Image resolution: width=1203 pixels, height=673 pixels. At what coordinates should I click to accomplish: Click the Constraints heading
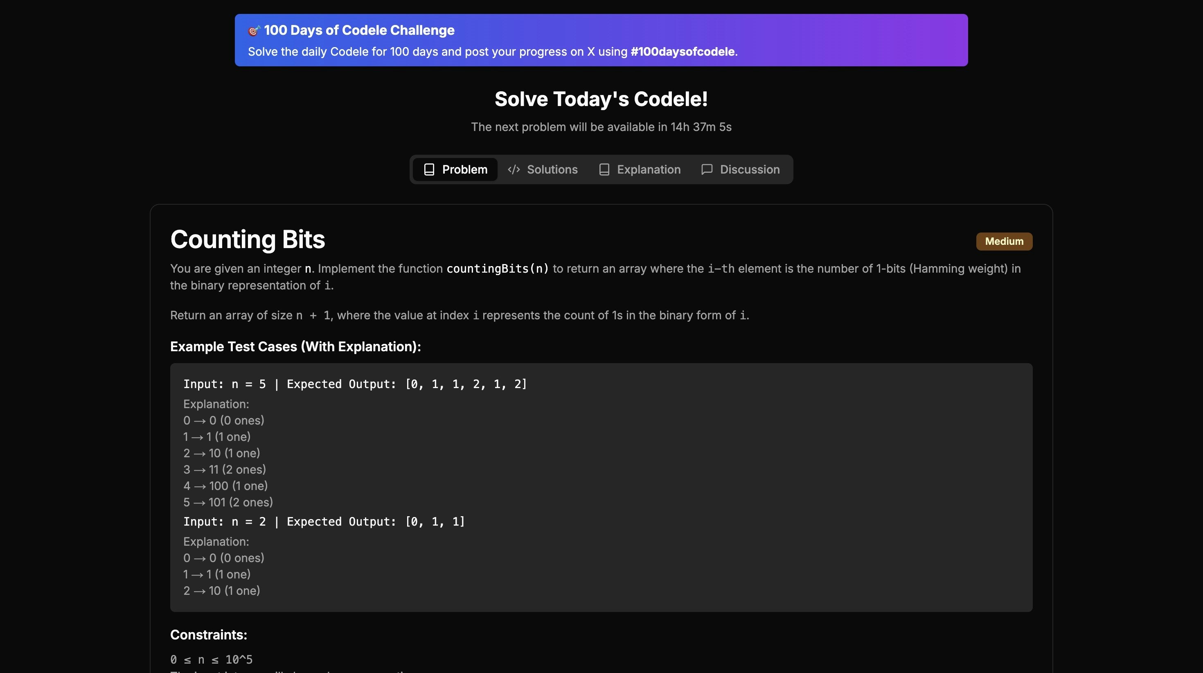tap(208, 635)
